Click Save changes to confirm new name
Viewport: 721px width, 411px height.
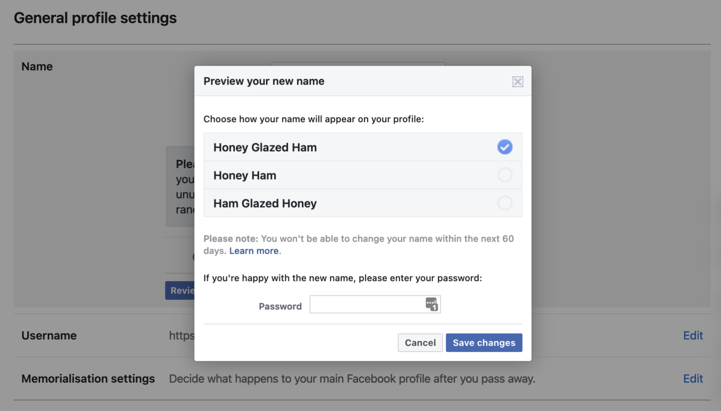(x=484, y=342)
